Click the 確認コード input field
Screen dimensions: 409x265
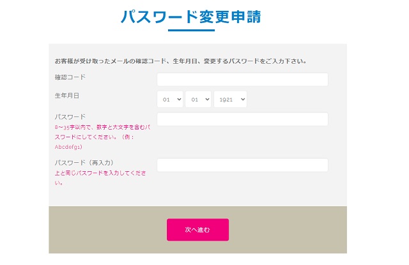242,79
